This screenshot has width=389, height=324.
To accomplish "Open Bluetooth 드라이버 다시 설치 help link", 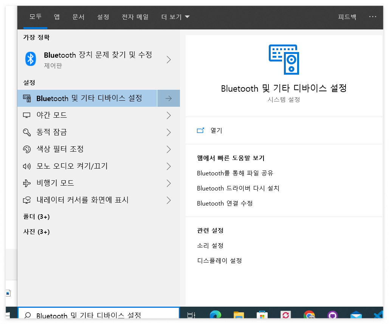I will pos(238,188).
